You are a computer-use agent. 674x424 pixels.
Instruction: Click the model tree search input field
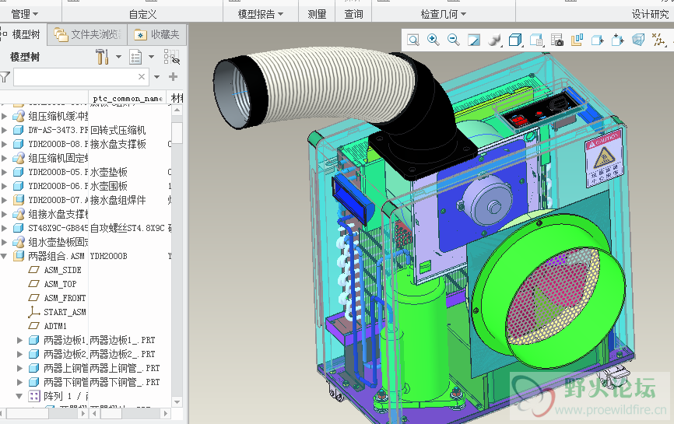(x=76, y=77)
